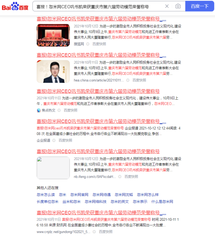Search related term 忽米网待遇

[101, 195]
